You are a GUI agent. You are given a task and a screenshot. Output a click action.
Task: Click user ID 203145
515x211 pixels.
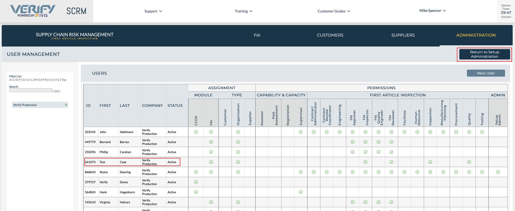tap(90, 132)
